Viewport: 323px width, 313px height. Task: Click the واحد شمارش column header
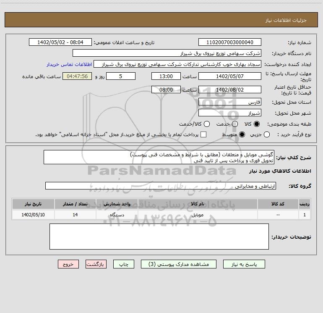pyautogui.click(x=117, y=204)
